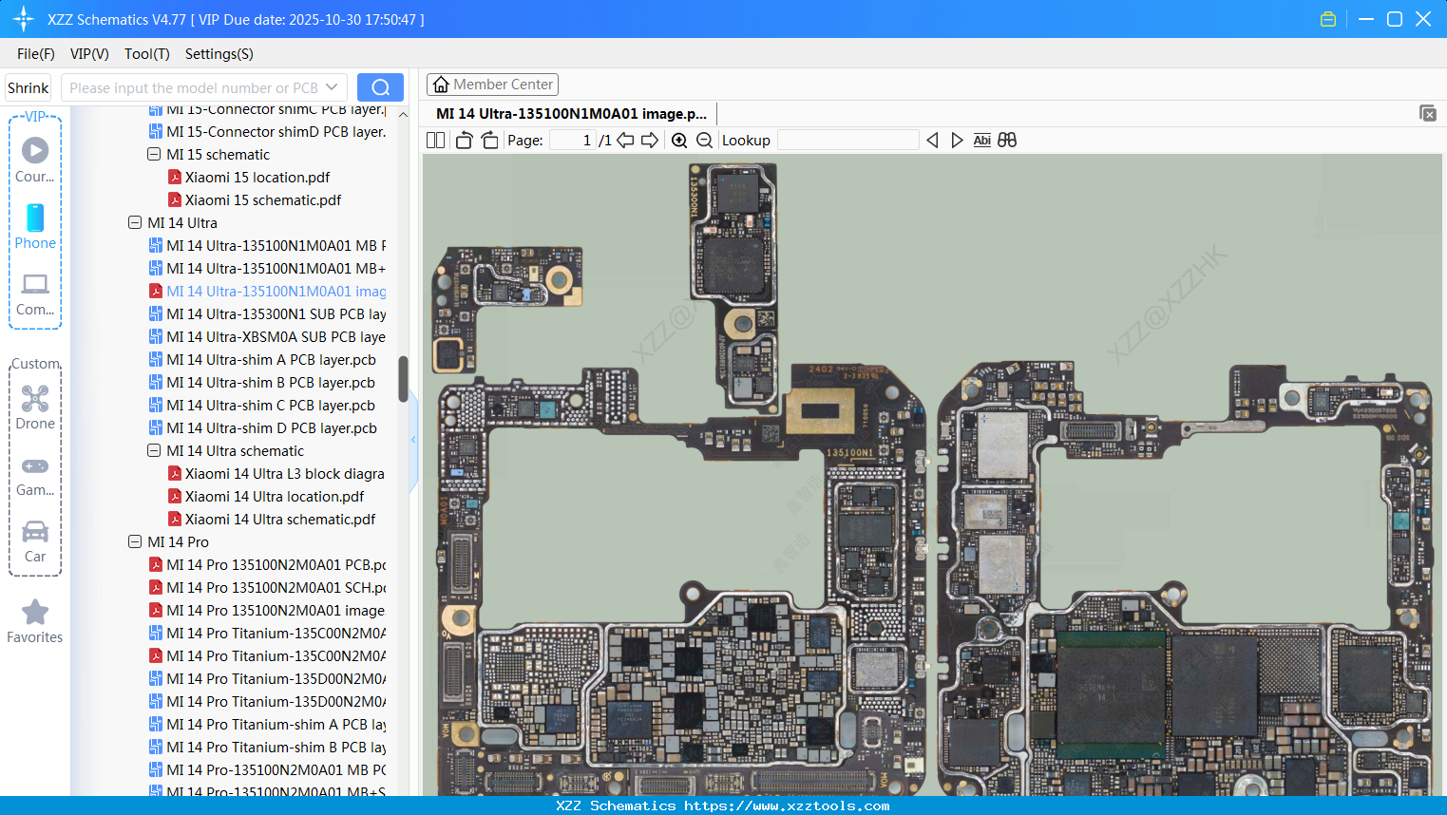
Task: Open the Member Center
Action: pos(492,85)
